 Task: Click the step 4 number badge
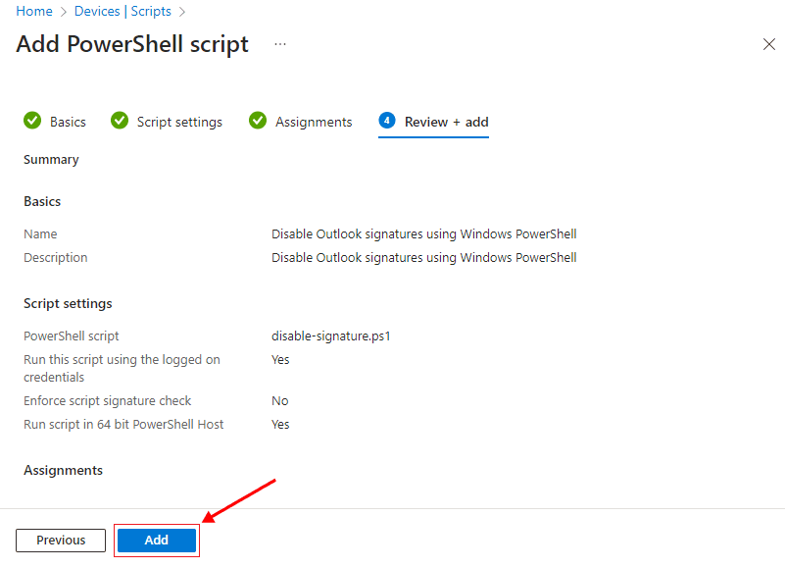pos(387,121)
